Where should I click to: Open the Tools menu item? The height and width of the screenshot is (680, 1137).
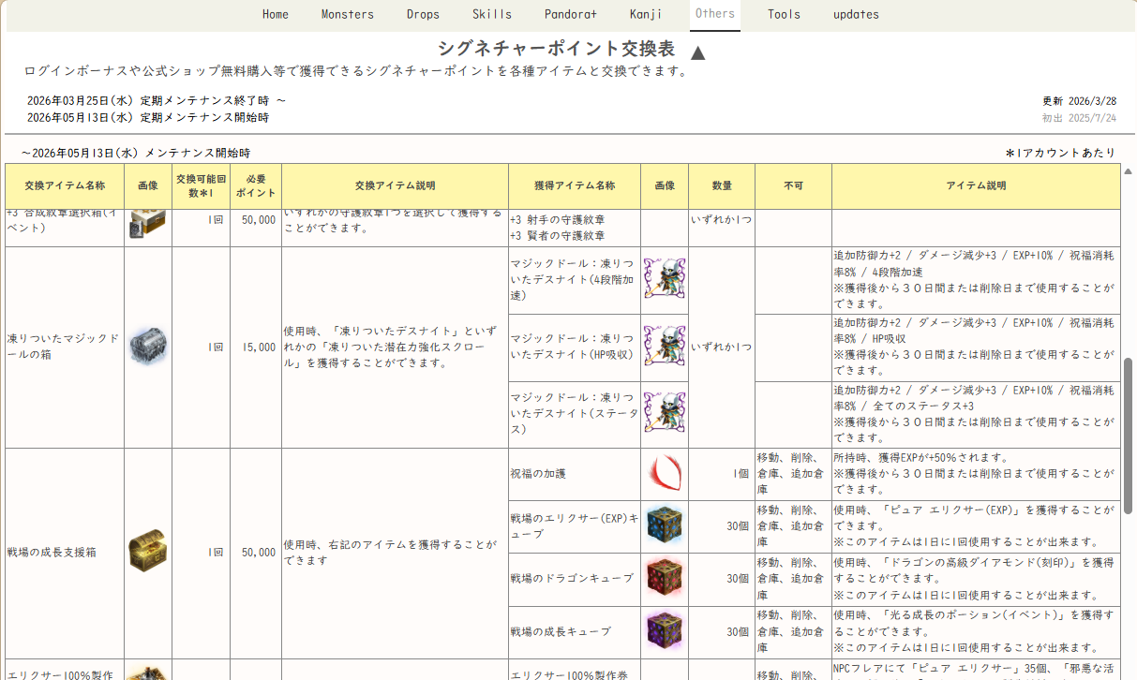pos(784,14)
